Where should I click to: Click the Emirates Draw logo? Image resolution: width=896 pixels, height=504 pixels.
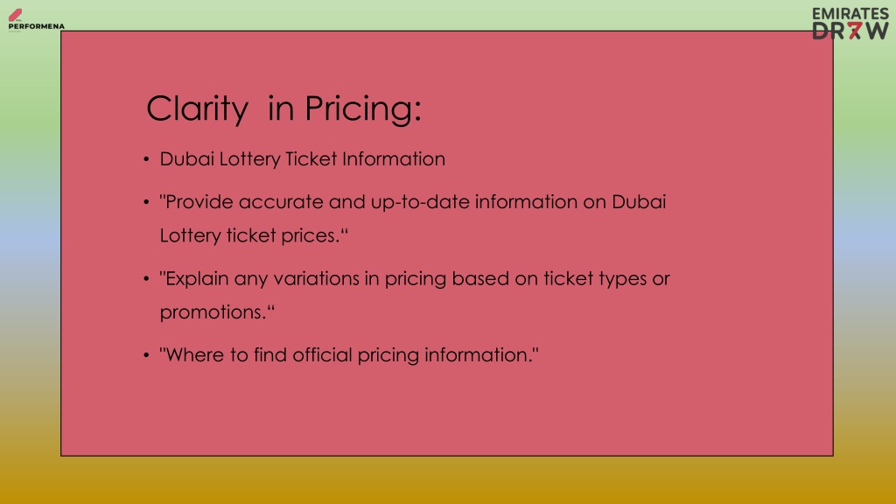click(850, 24)
